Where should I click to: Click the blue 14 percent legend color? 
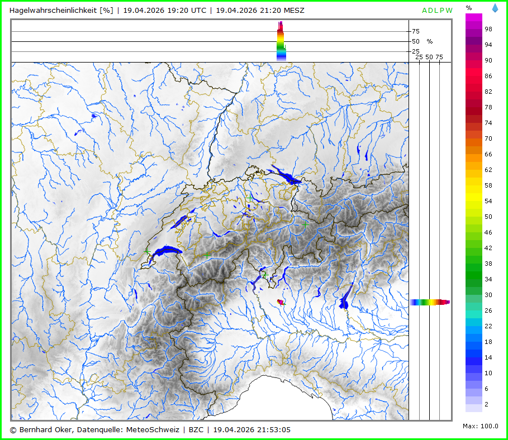[x=474, y=357]
